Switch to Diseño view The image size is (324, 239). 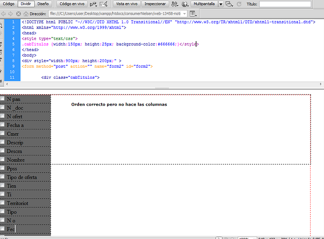point(43,4)
